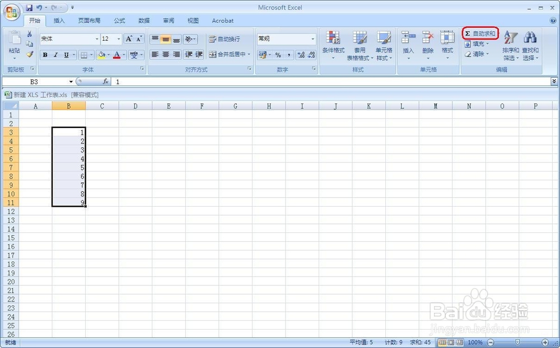The height and width of the screenshot is (348, 560).
Task: Switch to 视图 ribbon tab
Action: (x=193, y=21)
